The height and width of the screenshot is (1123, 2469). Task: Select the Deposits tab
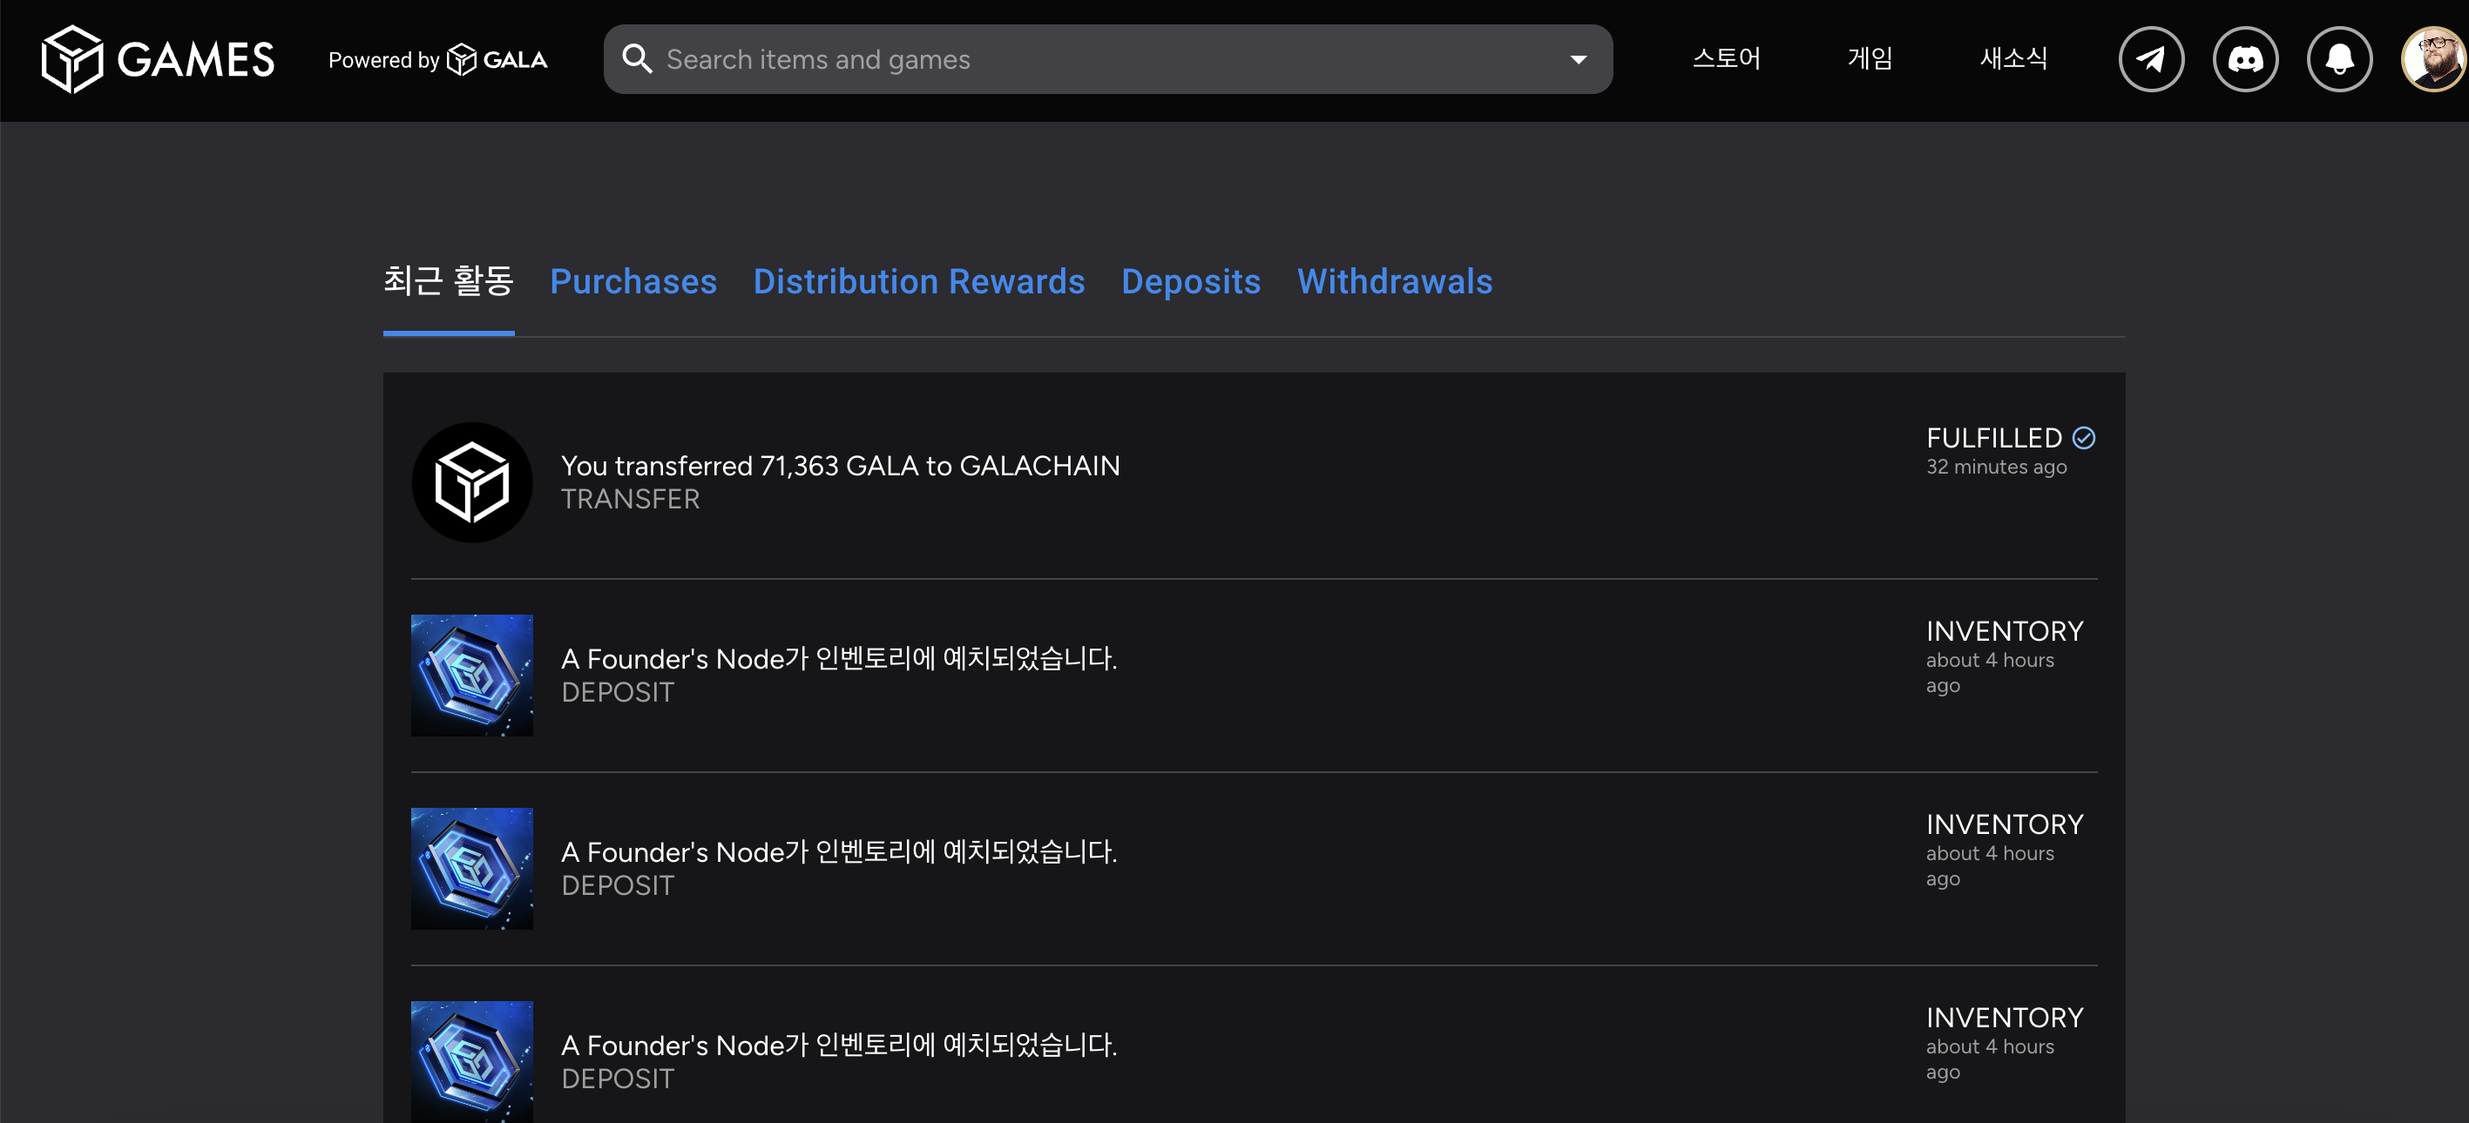click(x=1190, y=281)
